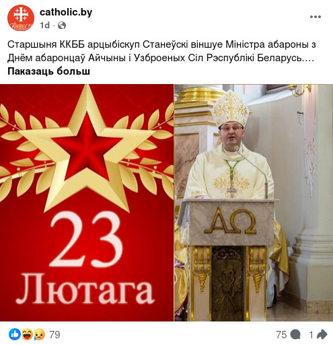
Task: Click the share arrow icon
Action: [x=322, y=334]
